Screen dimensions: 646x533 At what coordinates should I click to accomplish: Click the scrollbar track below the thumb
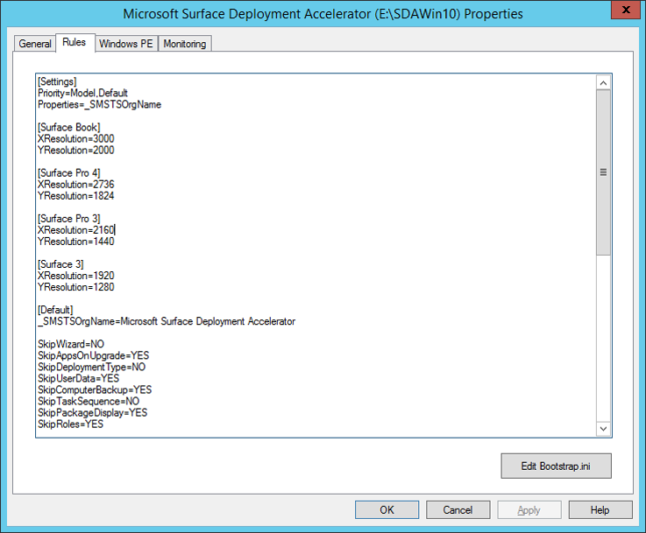tap(603, 338)
